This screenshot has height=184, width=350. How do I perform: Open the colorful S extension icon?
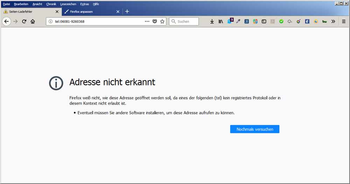[x=255, y=21]
